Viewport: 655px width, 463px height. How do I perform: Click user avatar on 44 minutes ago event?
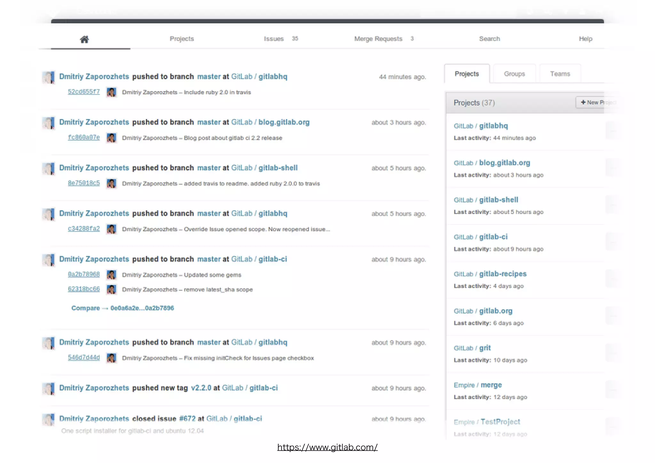[x=49, y=77]
